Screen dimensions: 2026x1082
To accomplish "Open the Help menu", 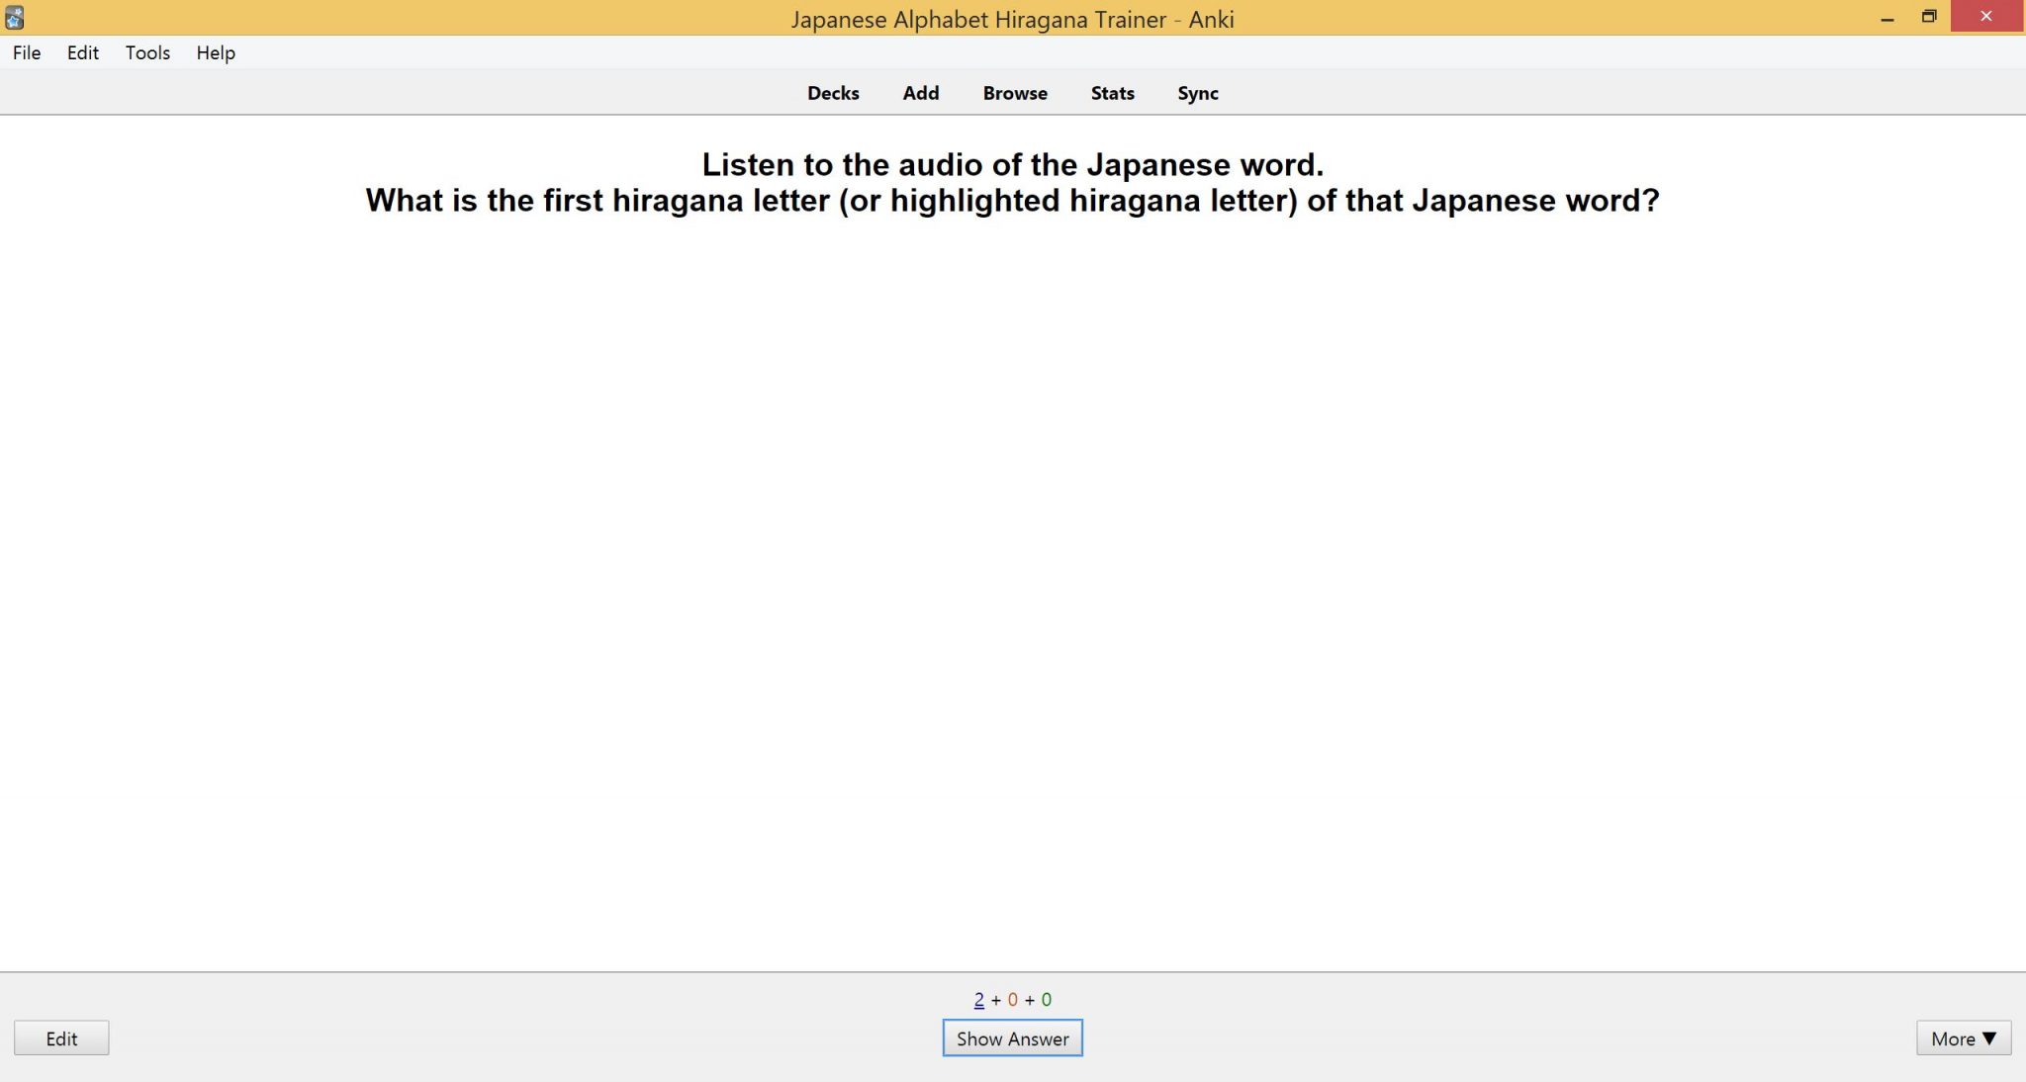I will click(x=215, y=52).
